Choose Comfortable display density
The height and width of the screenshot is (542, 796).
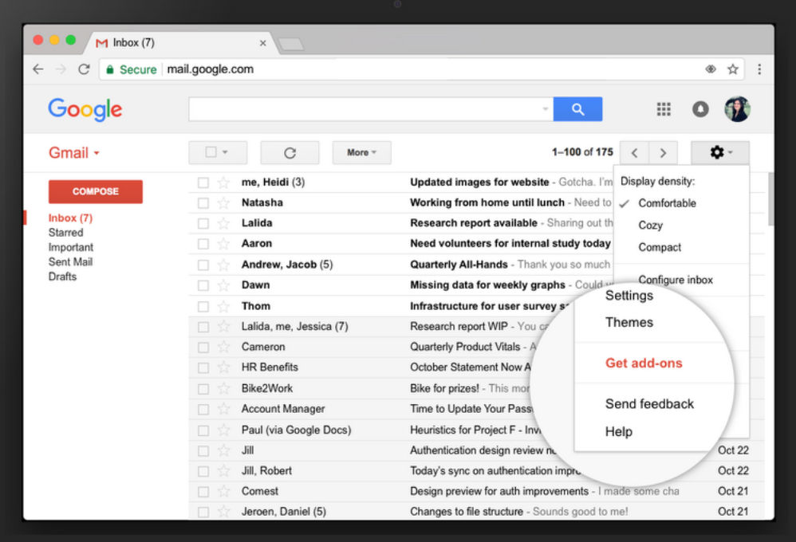[x=667, y=203]
